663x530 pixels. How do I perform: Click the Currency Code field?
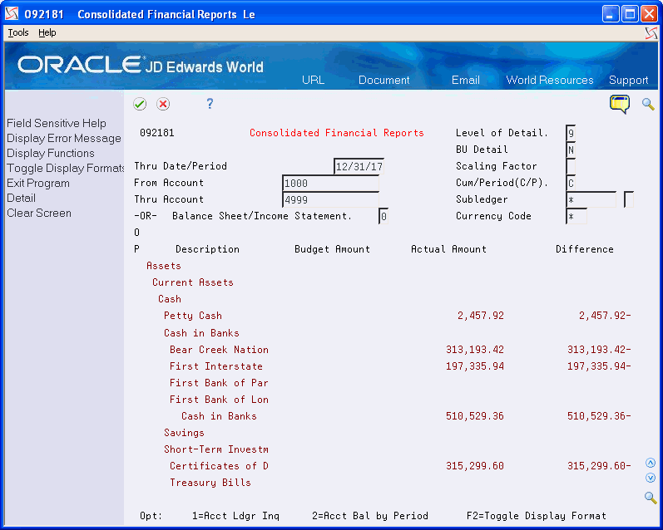(x=576, y=216)
